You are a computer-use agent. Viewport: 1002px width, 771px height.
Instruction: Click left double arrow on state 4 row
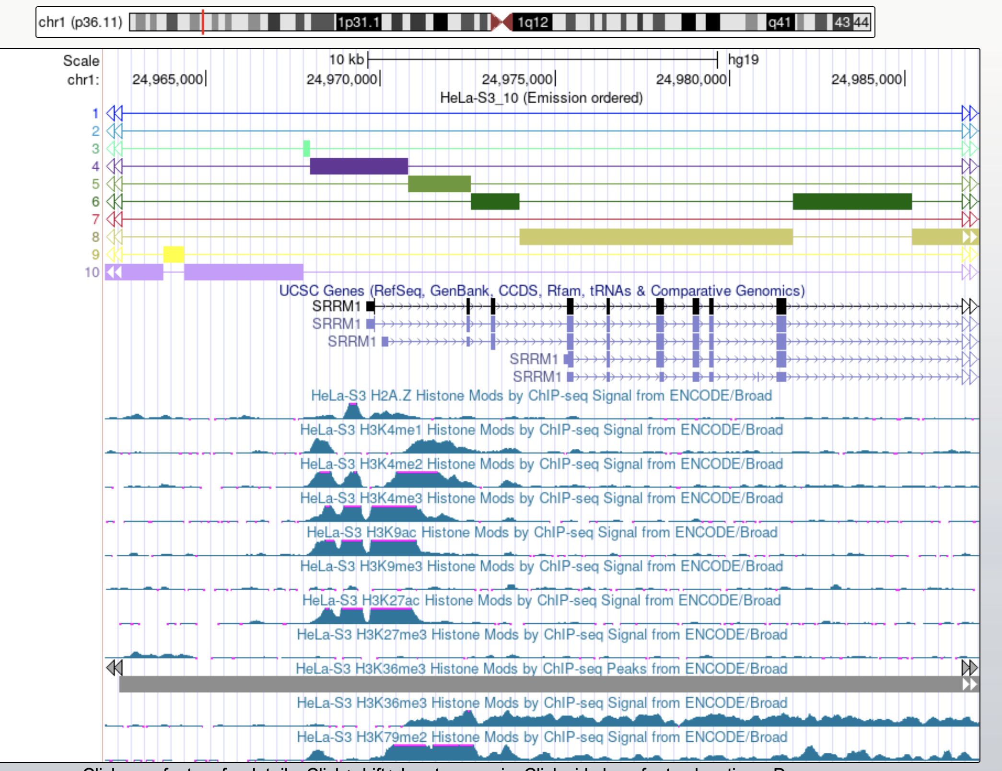click(114, 166)
